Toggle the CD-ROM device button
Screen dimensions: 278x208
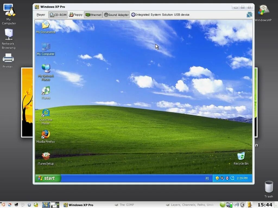click(x=58, y=15)
